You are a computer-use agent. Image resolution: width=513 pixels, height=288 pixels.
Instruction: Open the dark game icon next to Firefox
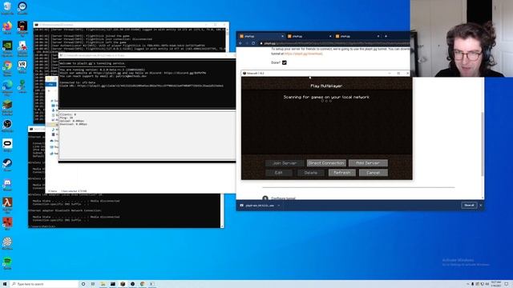22,28
